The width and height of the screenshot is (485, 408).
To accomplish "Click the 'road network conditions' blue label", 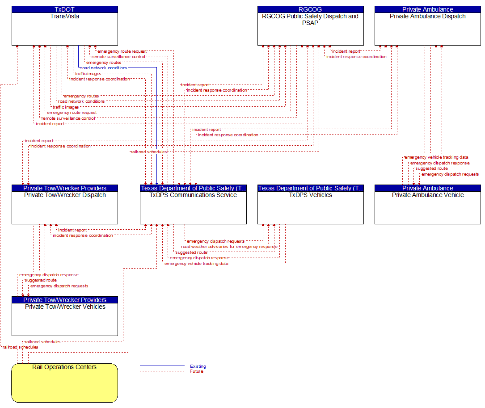I will (x=104, y=68).
